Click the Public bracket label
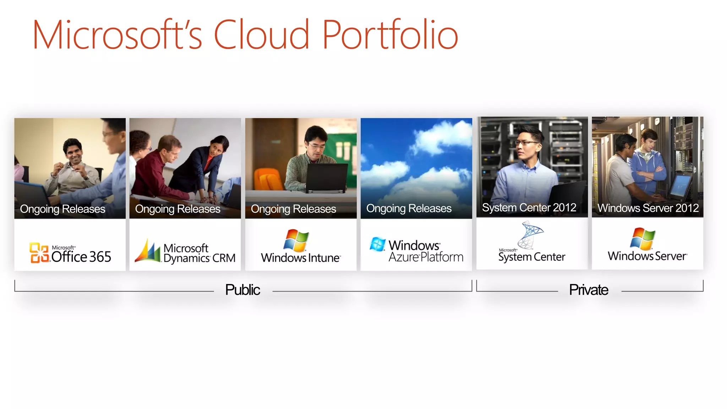The width and height of the screenshot is (727, 409). click(x=243, y=290)
